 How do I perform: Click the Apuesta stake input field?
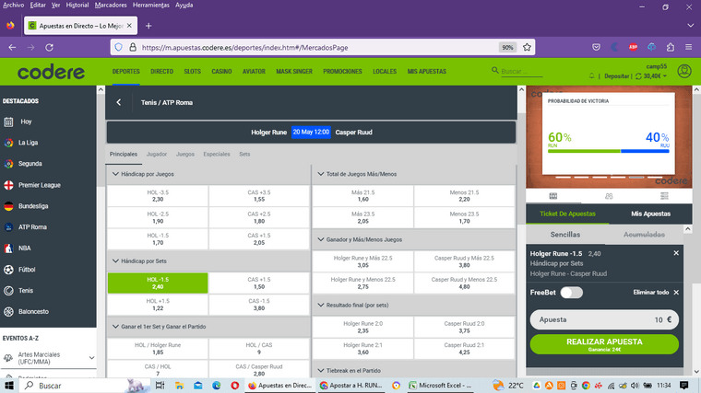(x=604, y=320)
